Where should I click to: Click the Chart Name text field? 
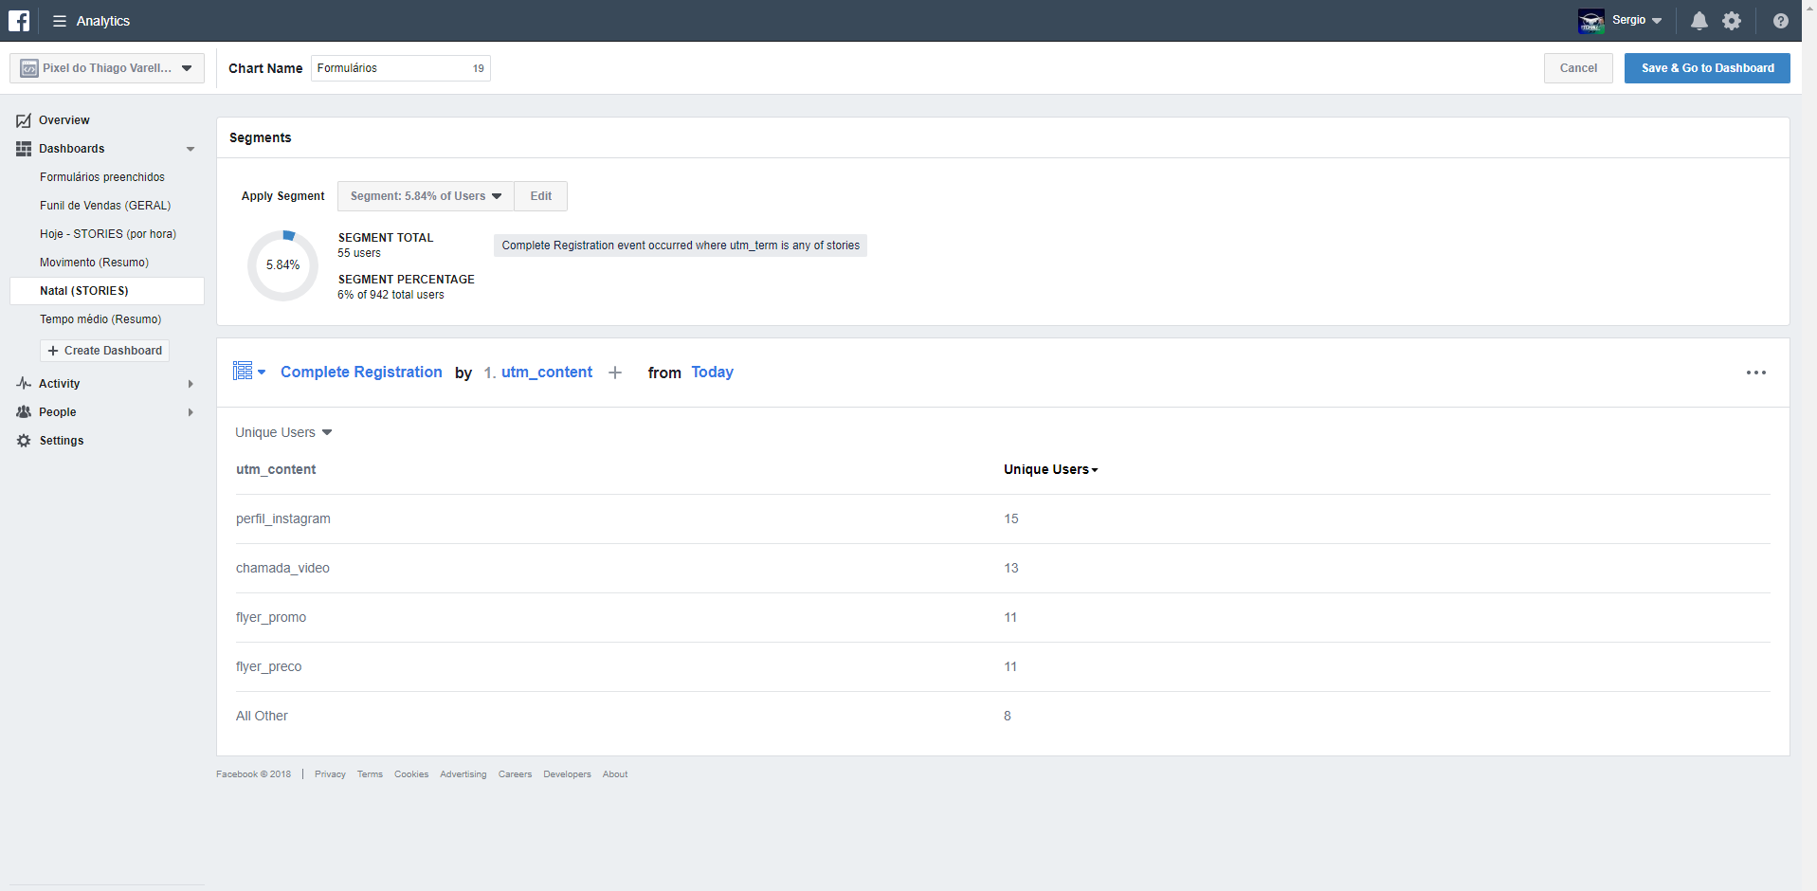[x=391, y=68]
